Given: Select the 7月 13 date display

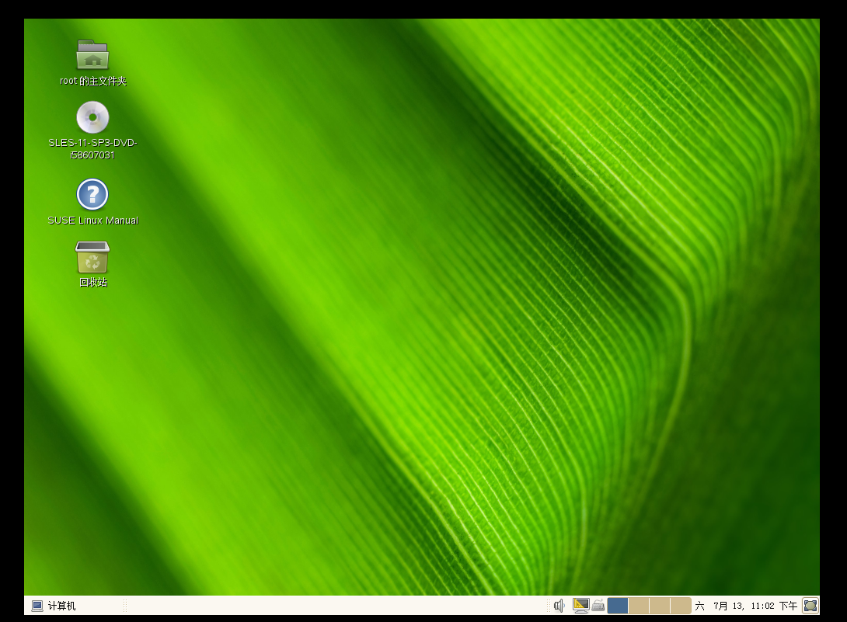Looking at the screenshot, I should click(725, 605).
